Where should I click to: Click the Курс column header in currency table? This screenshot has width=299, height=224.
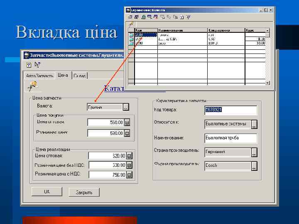coord(255,30)
